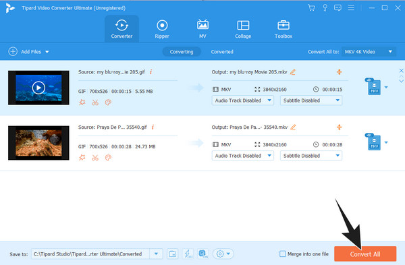Switch to the Ripper tab
Viewport: 405px width, 265px height.
162,28
